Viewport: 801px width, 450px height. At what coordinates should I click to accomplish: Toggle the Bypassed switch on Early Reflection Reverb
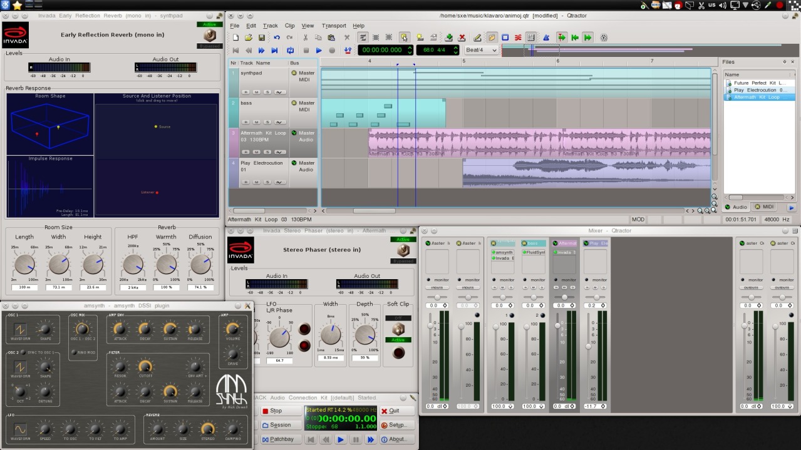click(x=210, y=36)
